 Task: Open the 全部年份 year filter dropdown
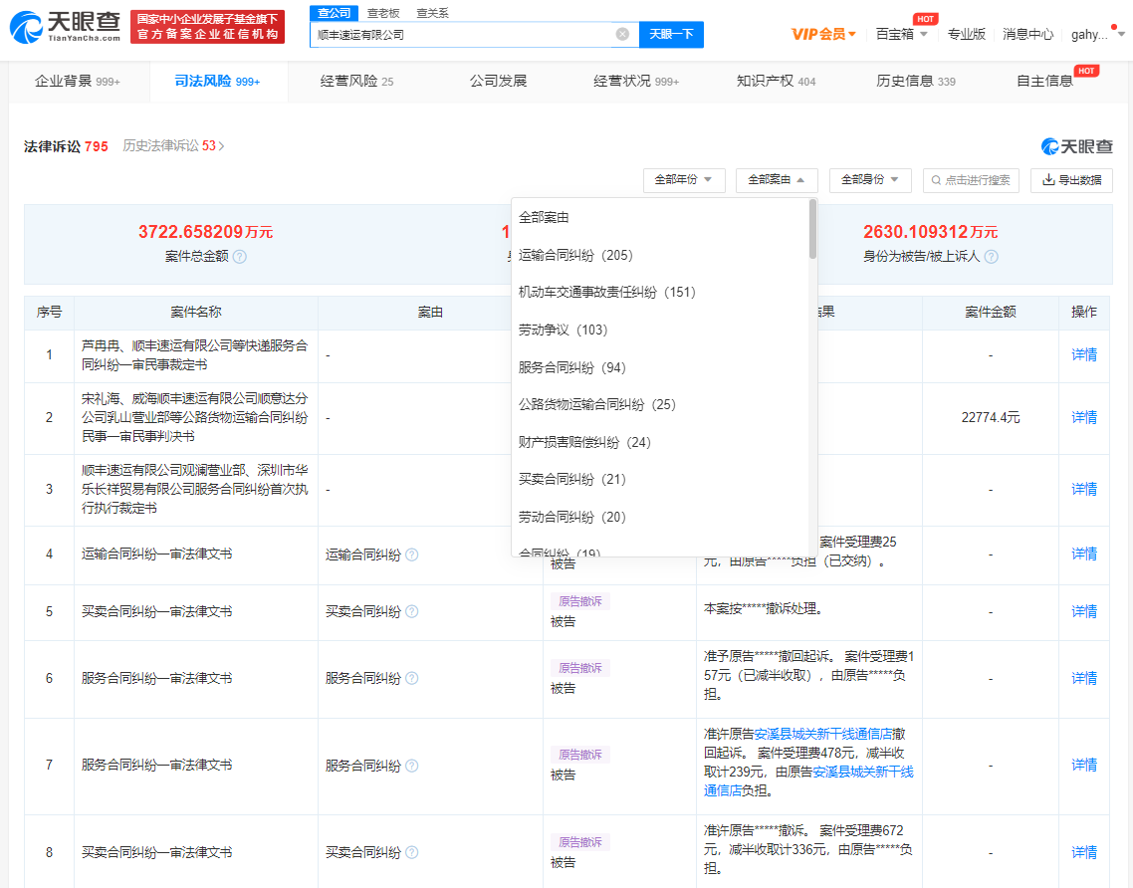point(684,180)
